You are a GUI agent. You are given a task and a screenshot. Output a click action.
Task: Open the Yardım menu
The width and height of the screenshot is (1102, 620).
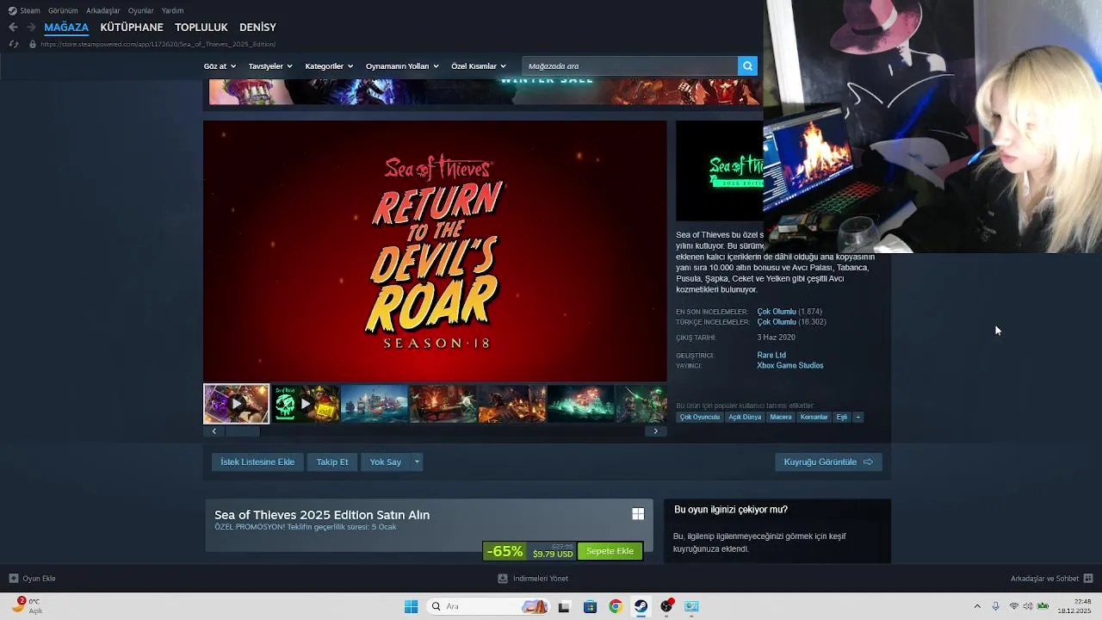(x=173, y=10)
